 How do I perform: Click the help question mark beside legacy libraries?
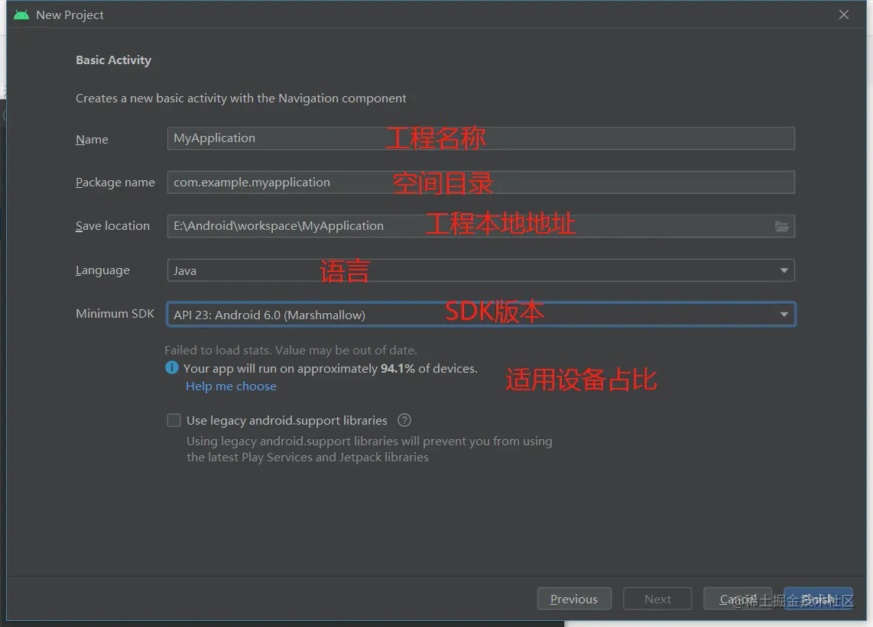404,421
